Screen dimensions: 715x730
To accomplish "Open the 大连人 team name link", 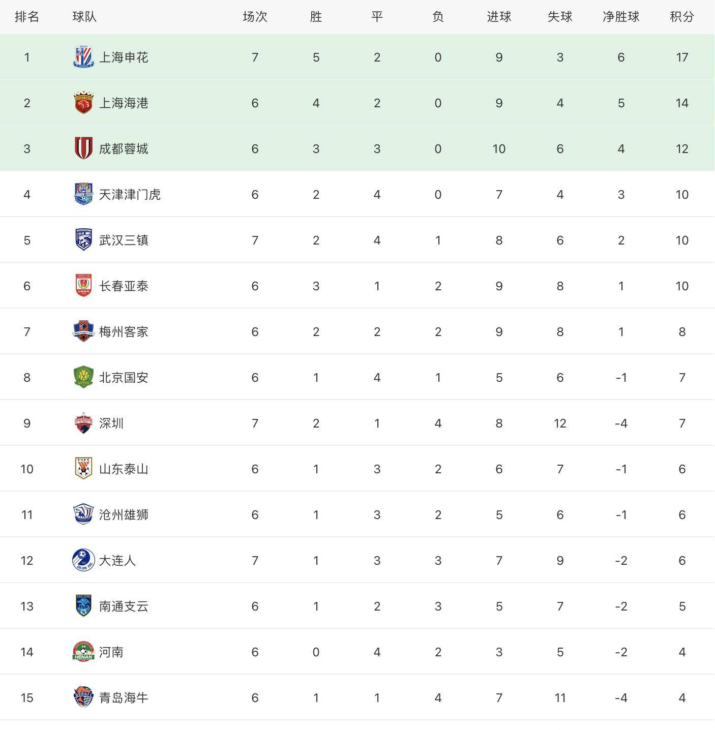I will (x=117, y=560).
